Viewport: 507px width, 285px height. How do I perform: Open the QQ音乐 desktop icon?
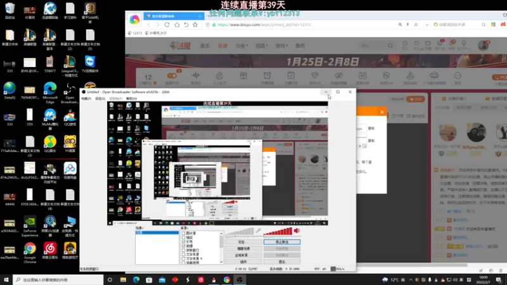point(50,144)
